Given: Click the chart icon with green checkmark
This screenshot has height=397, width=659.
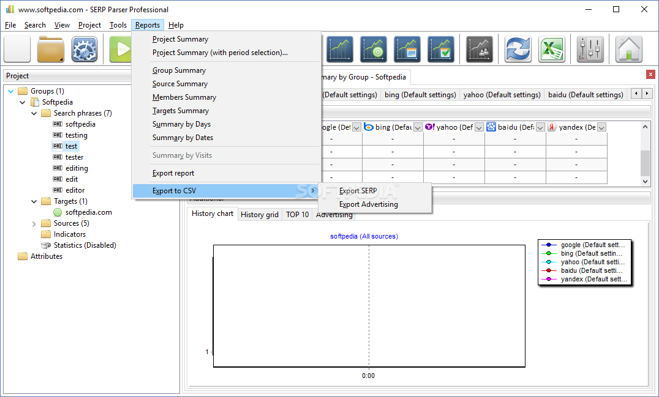Looking at the screenshot, I should [x=440, y=49].
